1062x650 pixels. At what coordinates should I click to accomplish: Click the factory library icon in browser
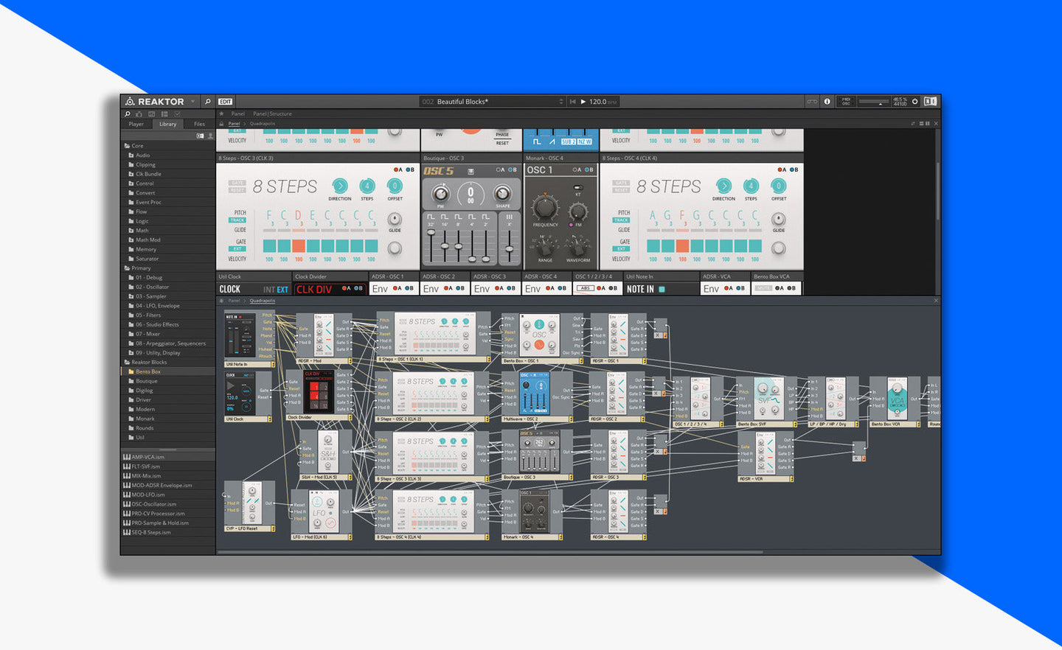200,136
